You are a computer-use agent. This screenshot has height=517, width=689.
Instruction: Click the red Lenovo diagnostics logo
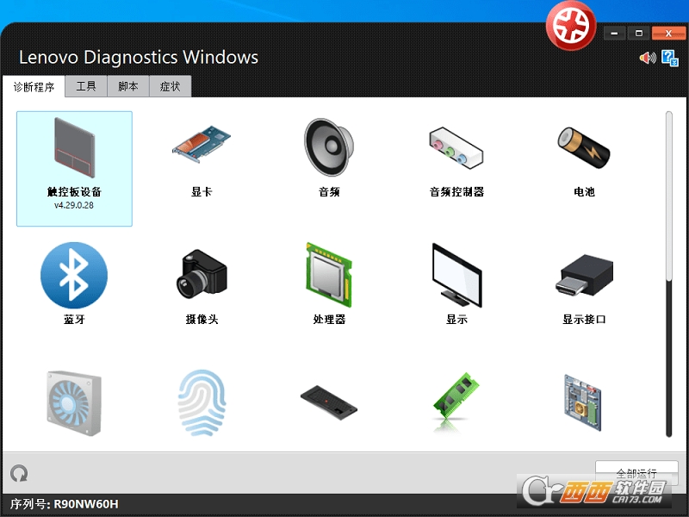coord(571,26)
